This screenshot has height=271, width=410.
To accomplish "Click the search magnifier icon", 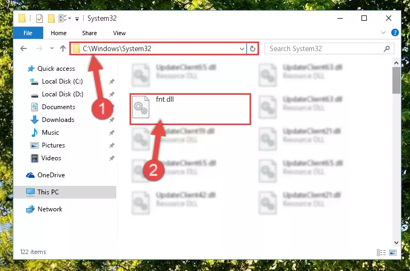I will (387, 48).
